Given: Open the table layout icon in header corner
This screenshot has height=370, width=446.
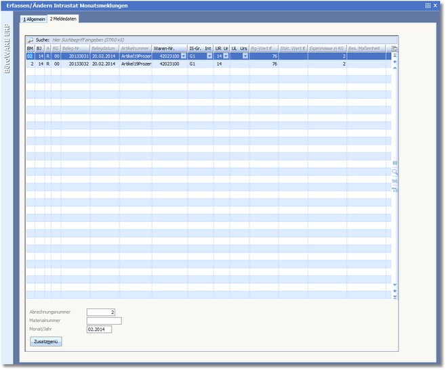Looking at the screenshot, I should point(394,49).
